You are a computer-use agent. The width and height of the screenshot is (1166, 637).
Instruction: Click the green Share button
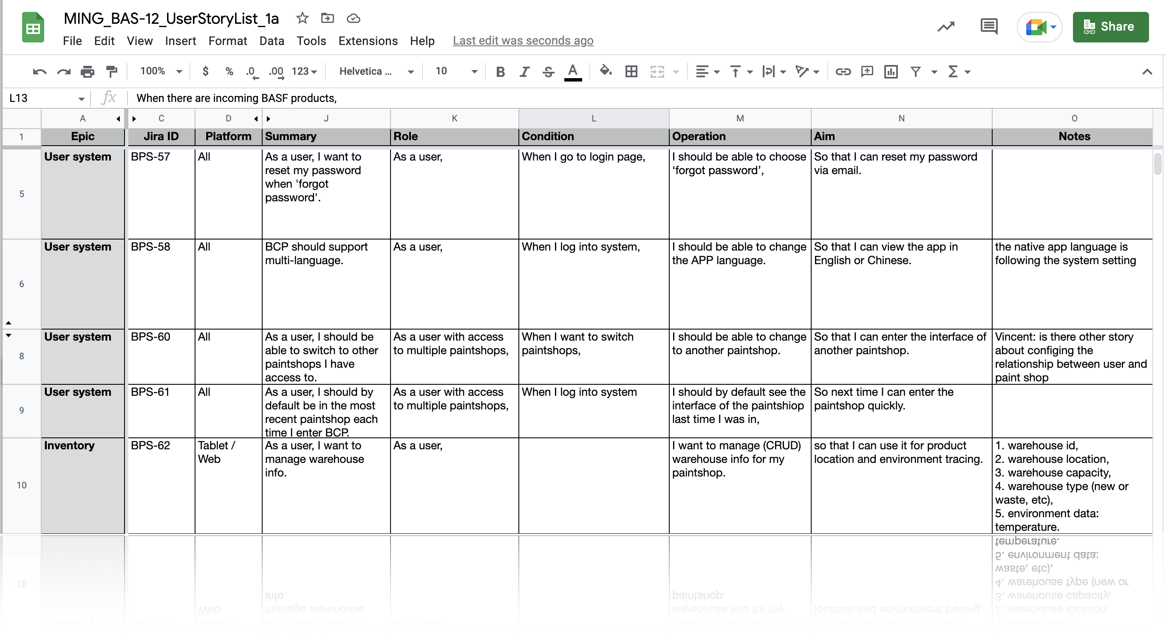pyautogui.click(x=1110, y=27)
